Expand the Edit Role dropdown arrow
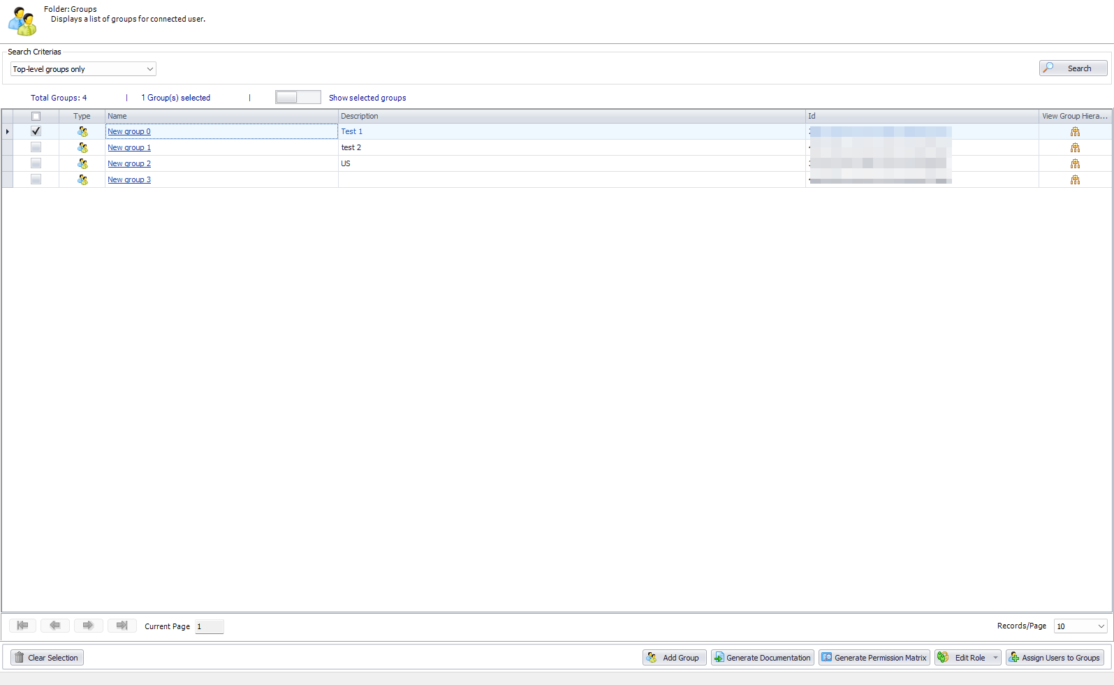The height and width of the screenshot is (685, 1114). 995,658
